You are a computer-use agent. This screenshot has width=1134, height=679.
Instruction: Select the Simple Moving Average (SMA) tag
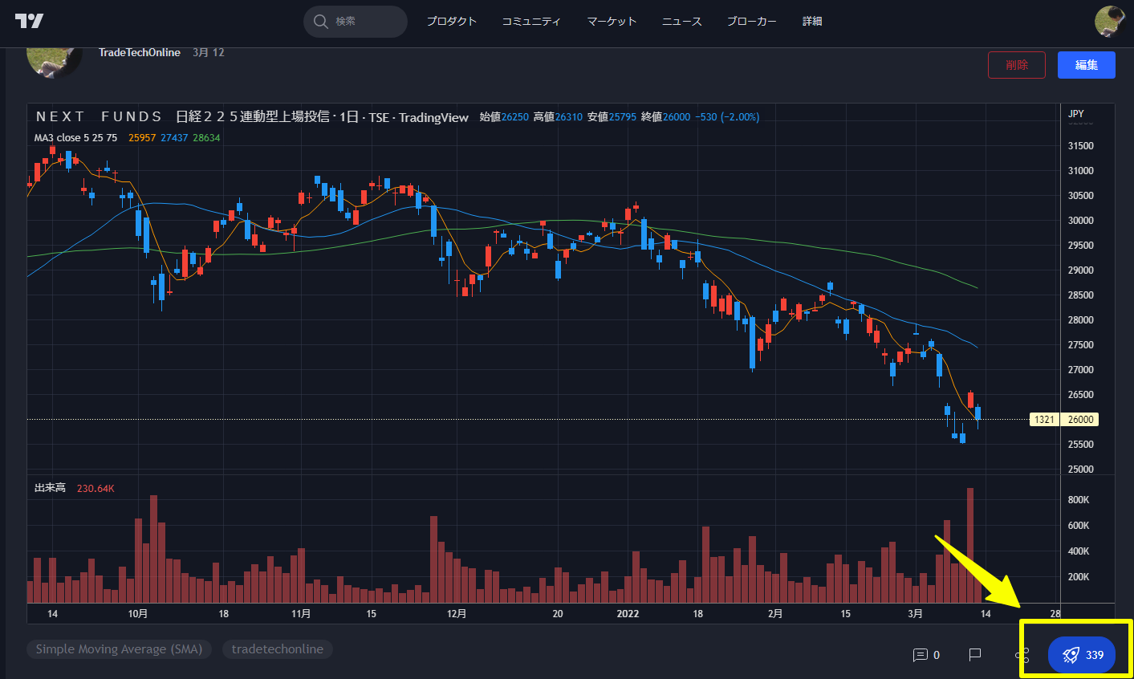[x=119, y=649]
